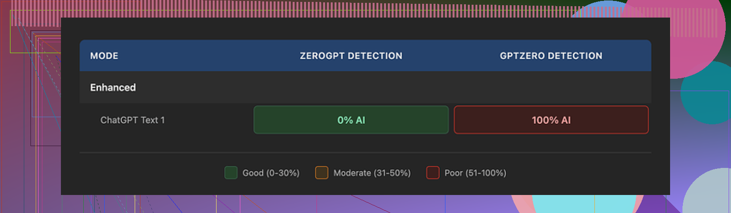Click the green 0% AI result badge
Image resolution: width=731 pixels, height=213 pixels.
pyautogui.click(x=351, y=120)
